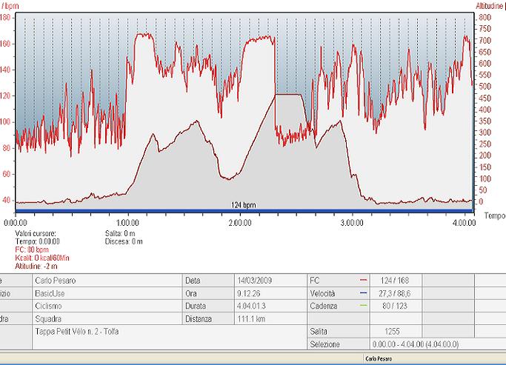Select the Carlo Pesaro name field

[x=107, y=281]
